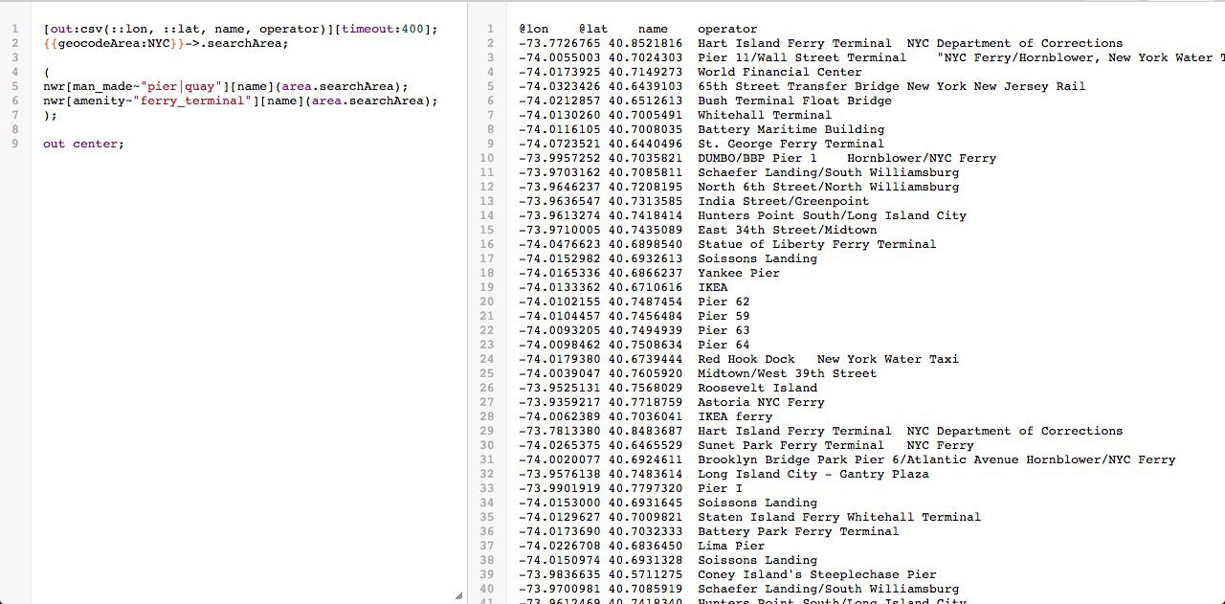
Task: Click "65th Street Transfer Bridge" entry
Action: tap(798, 86)
